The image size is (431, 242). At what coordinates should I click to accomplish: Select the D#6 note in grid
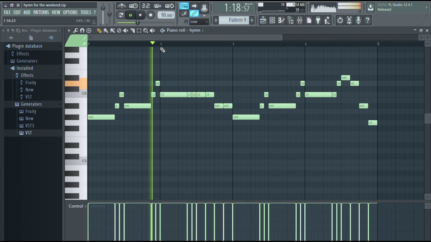345,78
